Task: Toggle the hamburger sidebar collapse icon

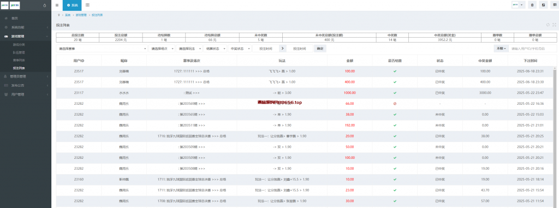Action: (x=57, y=5)
